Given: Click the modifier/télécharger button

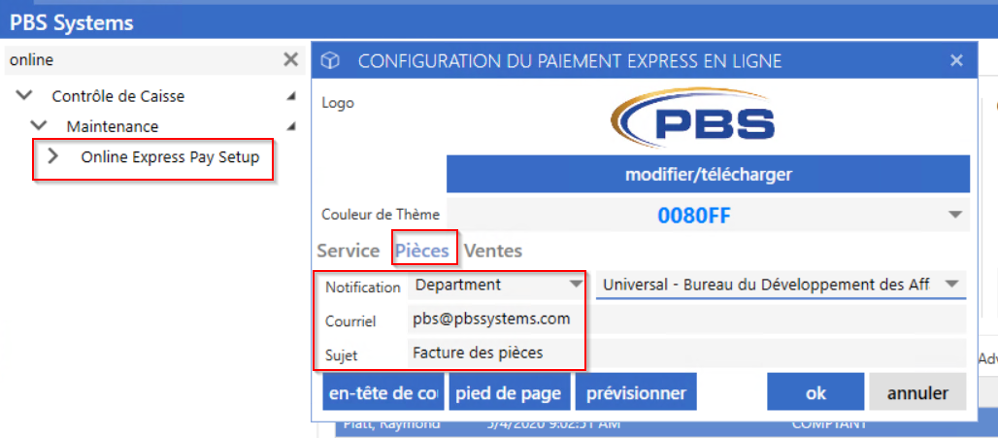Looking at the screenshot, I should coord(708,175).
